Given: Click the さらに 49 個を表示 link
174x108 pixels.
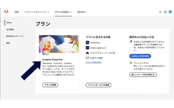Looking at the screenshot, I should 94,62.
